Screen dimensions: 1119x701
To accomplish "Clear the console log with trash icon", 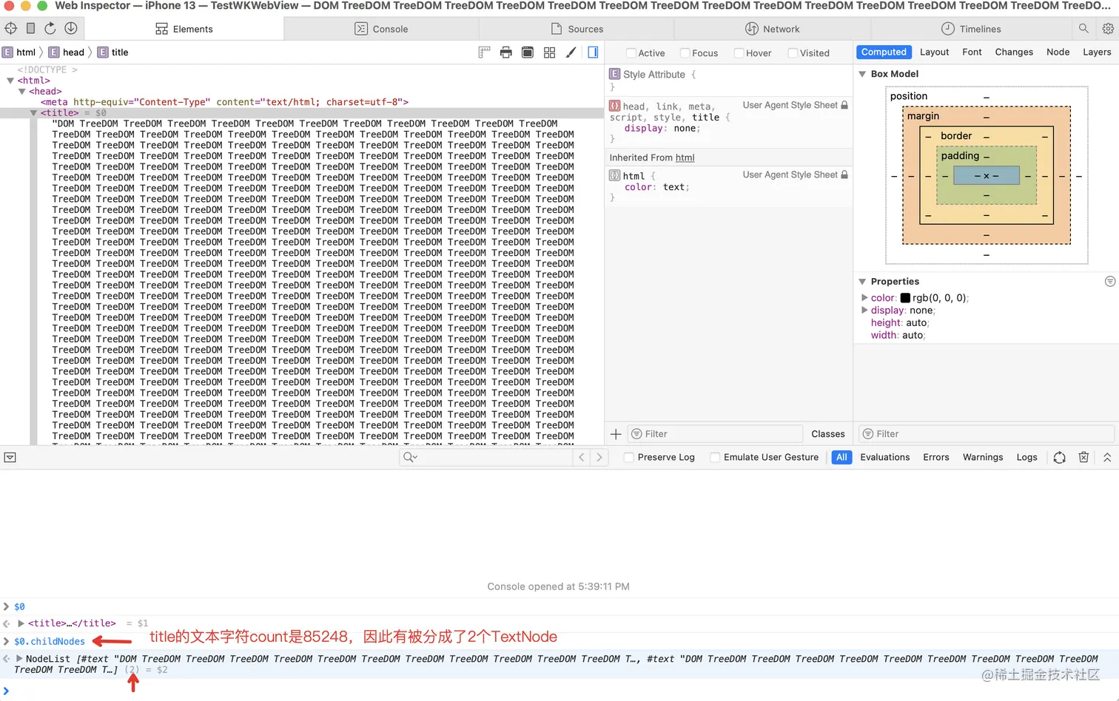I will pos(1083,458).
